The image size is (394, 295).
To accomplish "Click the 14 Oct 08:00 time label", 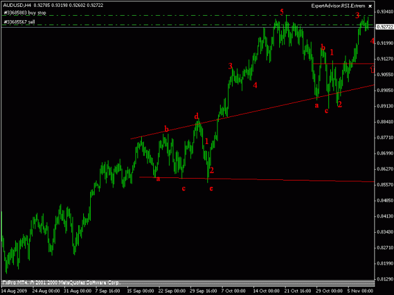I will coord(266,291).
